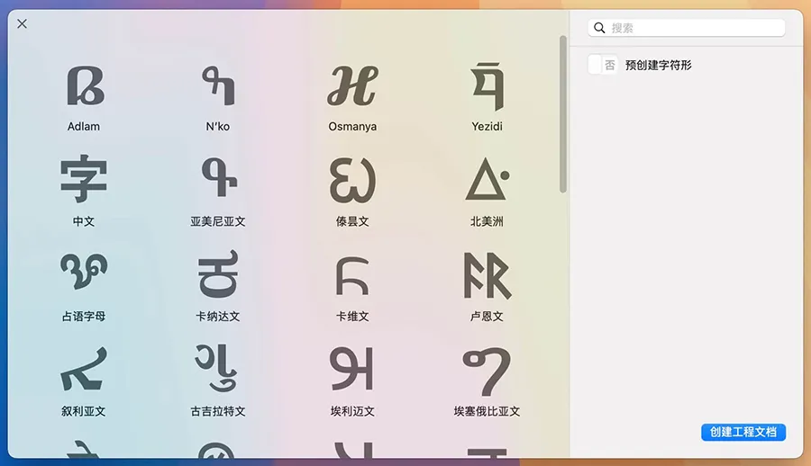Pick the 埃利迈文 script icon
Screen dimensions: 811x466
pyautogui.click(x=351, y=370)
